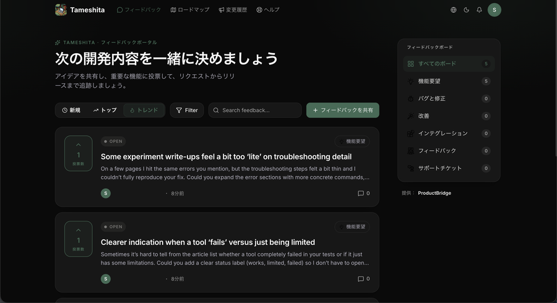The width and height of the screenshot is (557, 303).
Task: Click 8分前 timestamp on second post
Action: coord(177,279)
